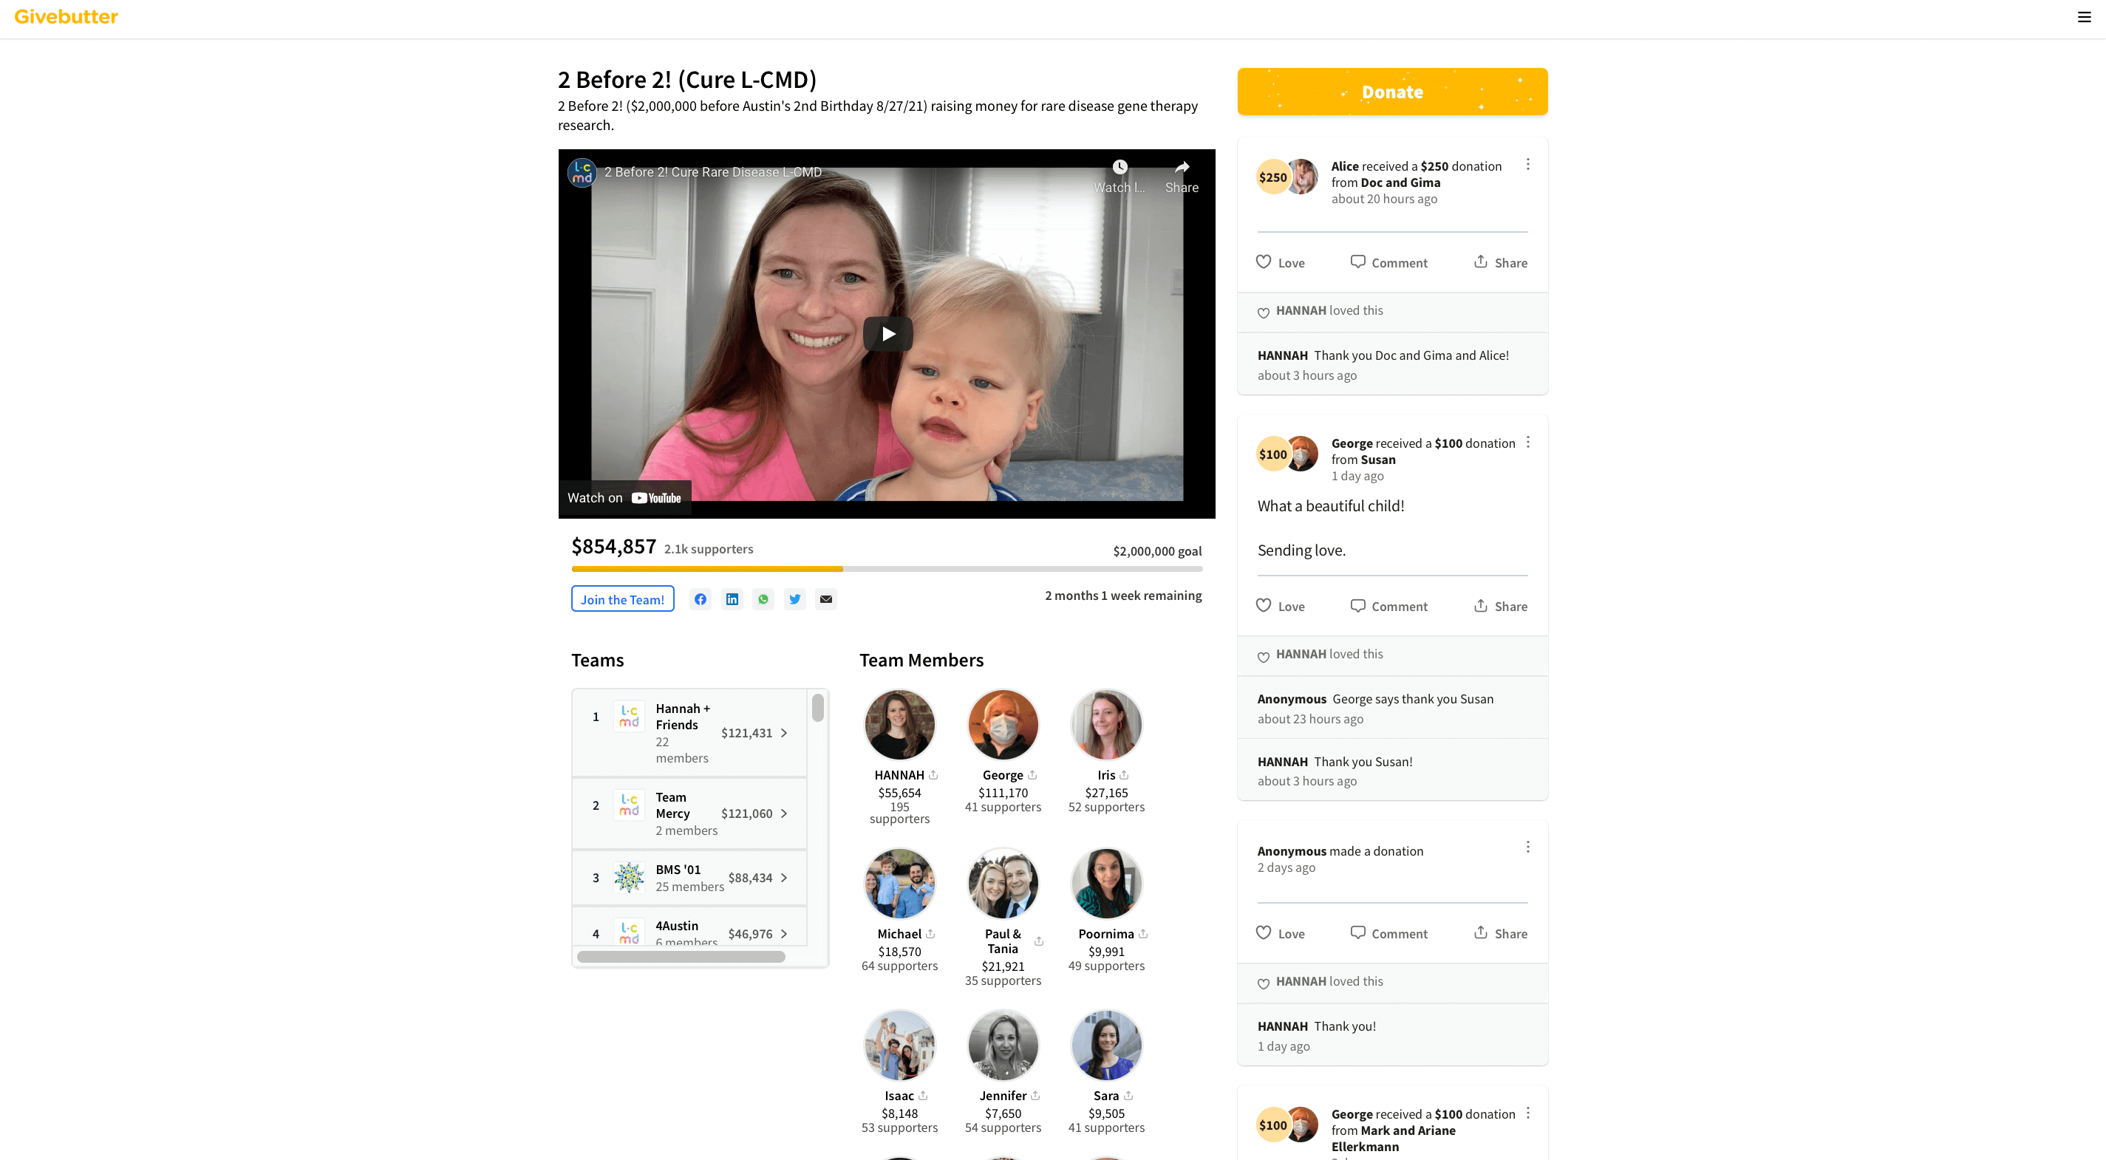
Task: Click the BMS '01 team logo
Action: 629,877
